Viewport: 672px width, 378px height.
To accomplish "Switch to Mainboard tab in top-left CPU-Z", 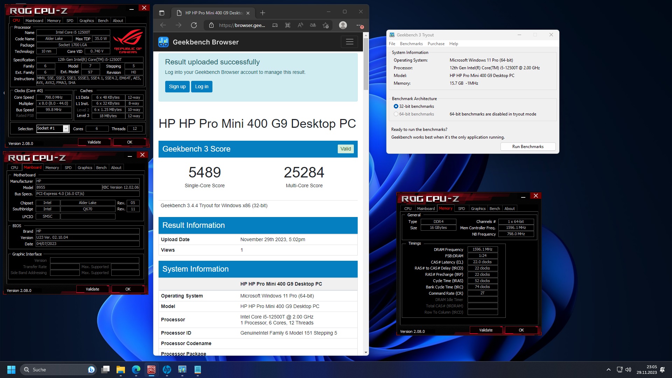I will click(x=34, y=21).
